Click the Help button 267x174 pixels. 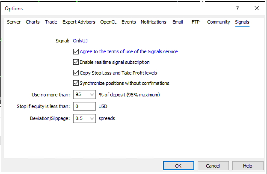[x=248, y=165]
